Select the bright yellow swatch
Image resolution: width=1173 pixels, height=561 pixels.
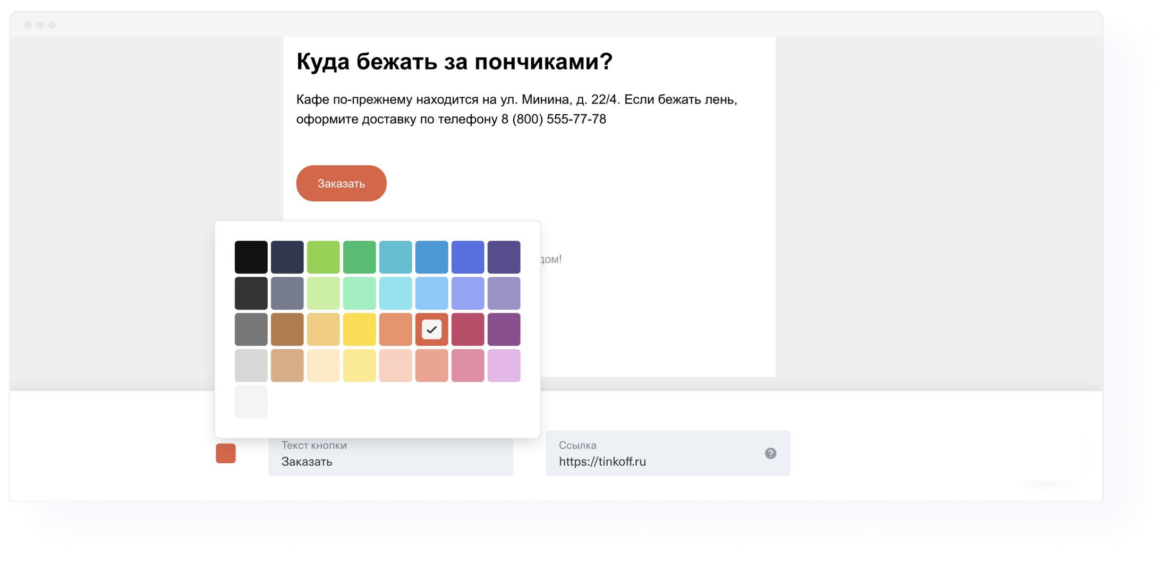click(x=360, y=329)
